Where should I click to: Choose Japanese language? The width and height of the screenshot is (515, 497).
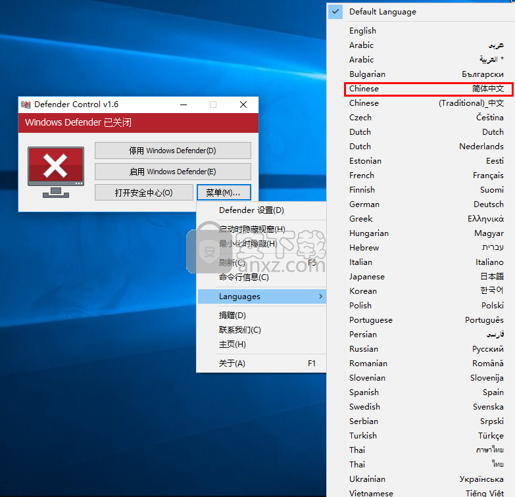point(422,277)
